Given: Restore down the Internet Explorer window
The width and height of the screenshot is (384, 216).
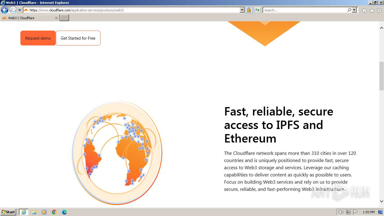Looking at the screenshot, I should tap(375, 3).
